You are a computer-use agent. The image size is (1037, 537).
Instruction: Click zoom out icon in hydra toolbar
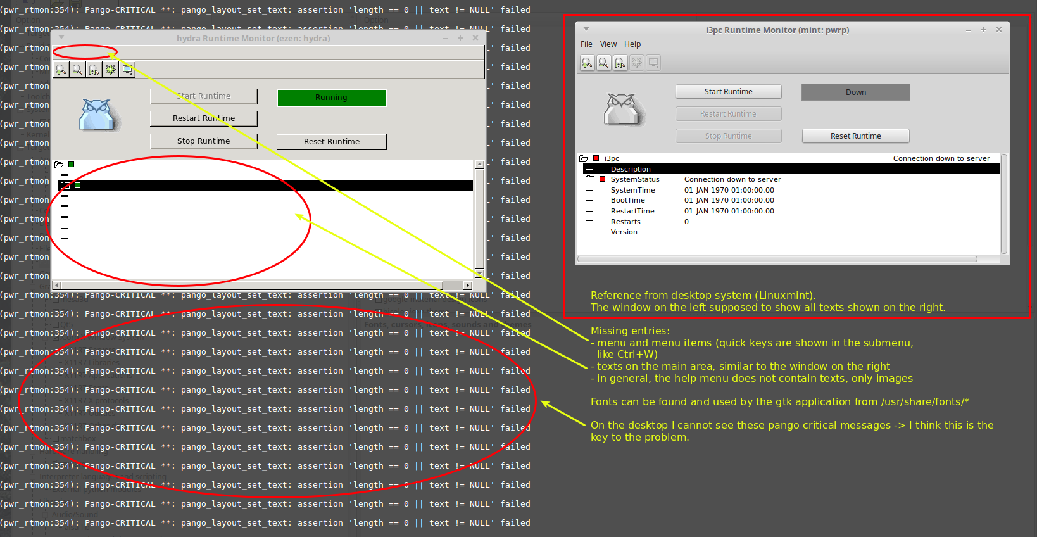coord(77,70)
